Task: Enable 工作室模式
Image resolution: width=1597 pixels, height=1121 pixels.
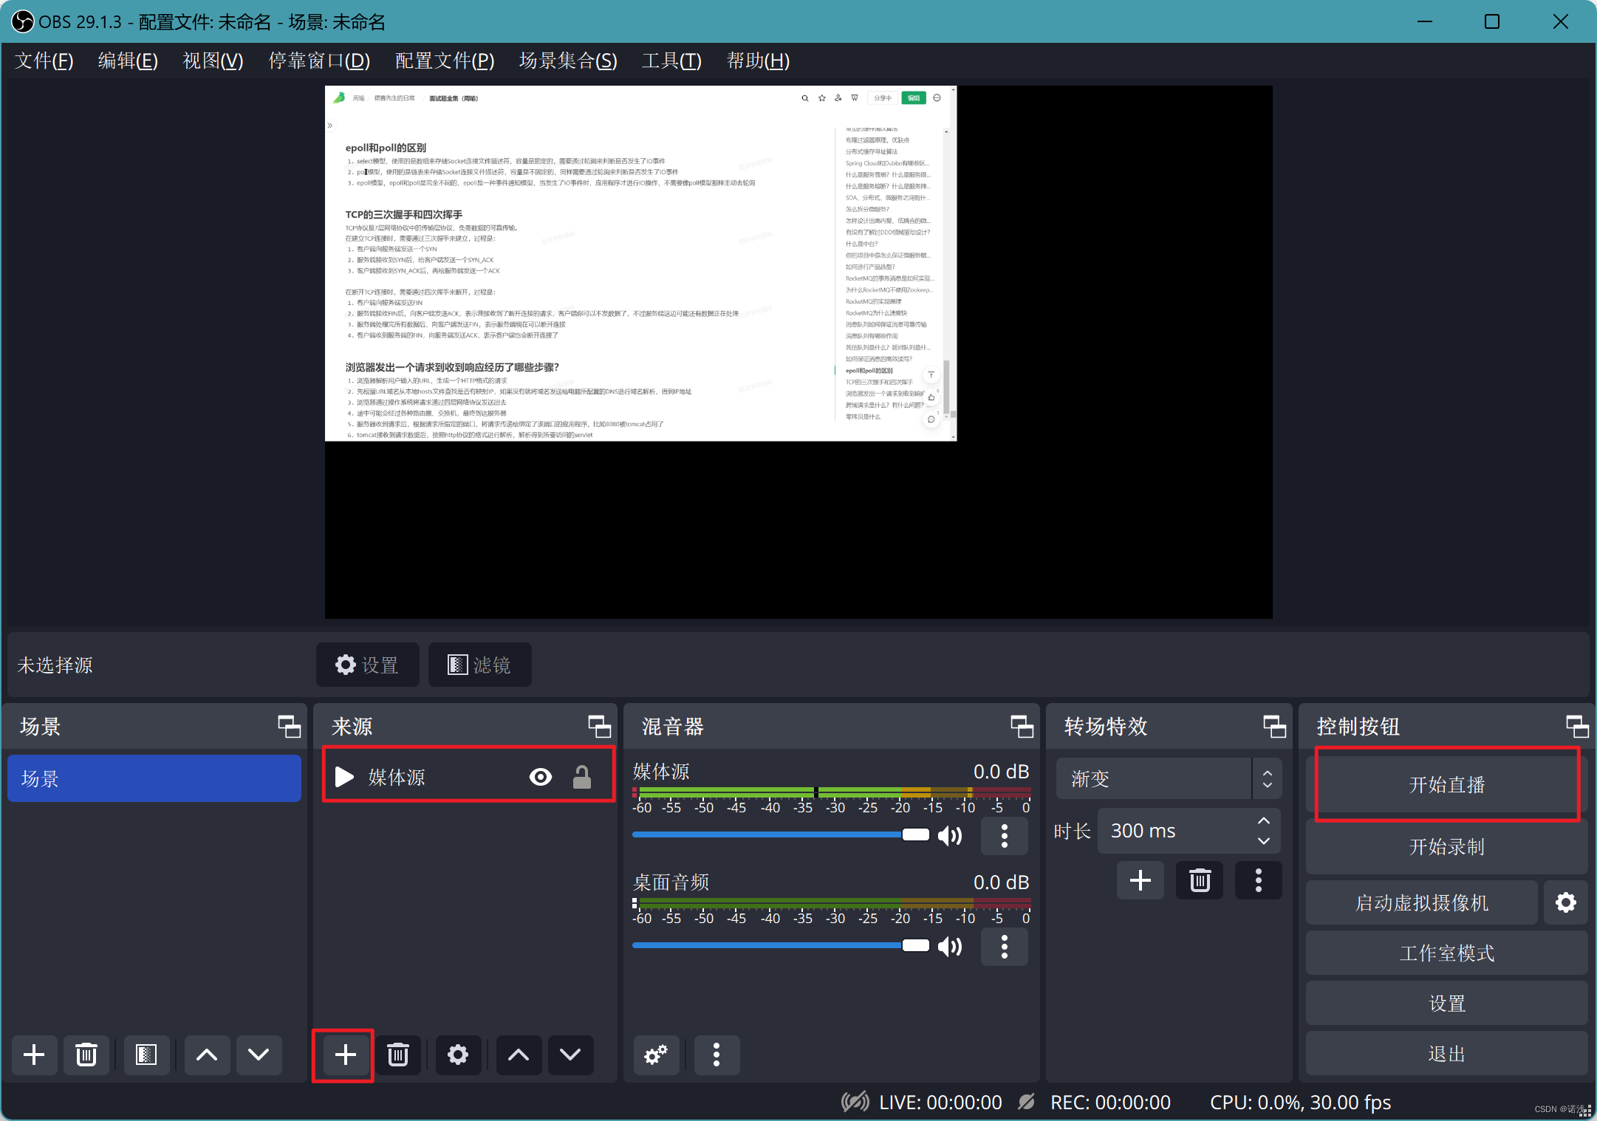Action: pos(1446,953)
